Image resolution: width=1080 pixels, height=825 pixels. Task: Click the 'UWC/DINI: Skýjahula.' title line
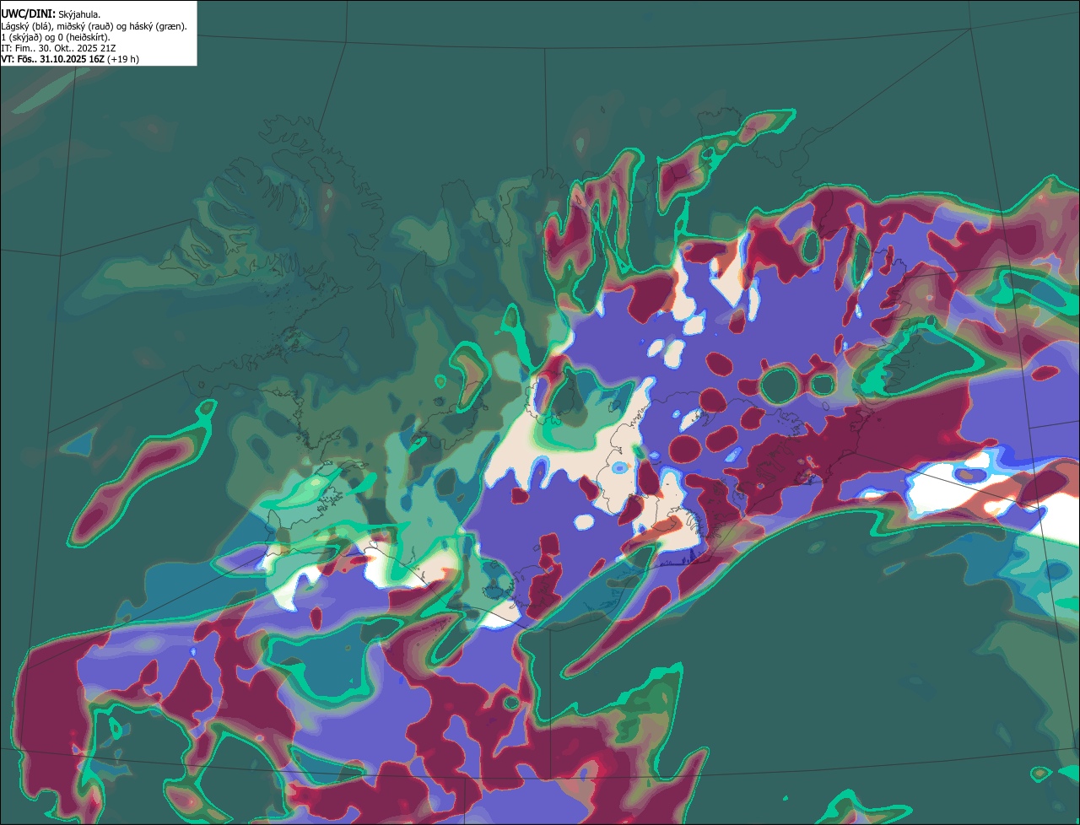tap(51, 13)
